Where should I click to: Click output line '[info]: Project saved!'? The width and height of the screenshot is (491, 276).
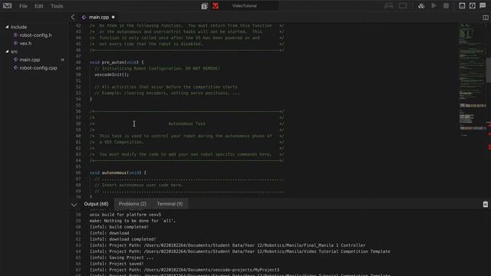tap(117, 264)
